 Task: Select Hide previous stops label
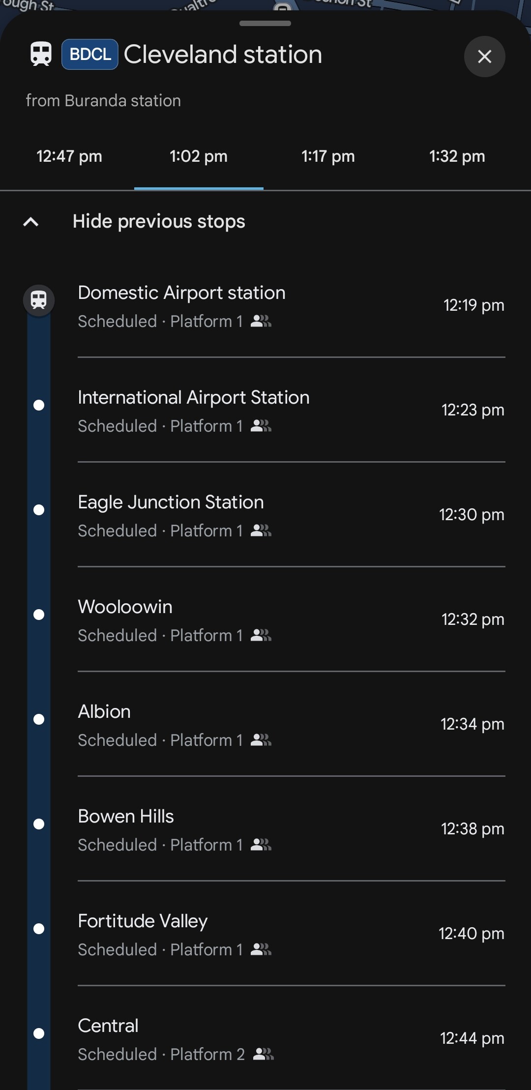(x=159, y=222)
